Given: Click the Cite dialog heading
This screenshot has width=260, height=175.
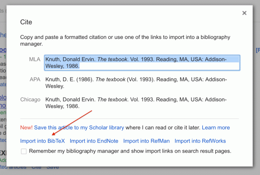Looking at the screenshot, I should 26,22.
